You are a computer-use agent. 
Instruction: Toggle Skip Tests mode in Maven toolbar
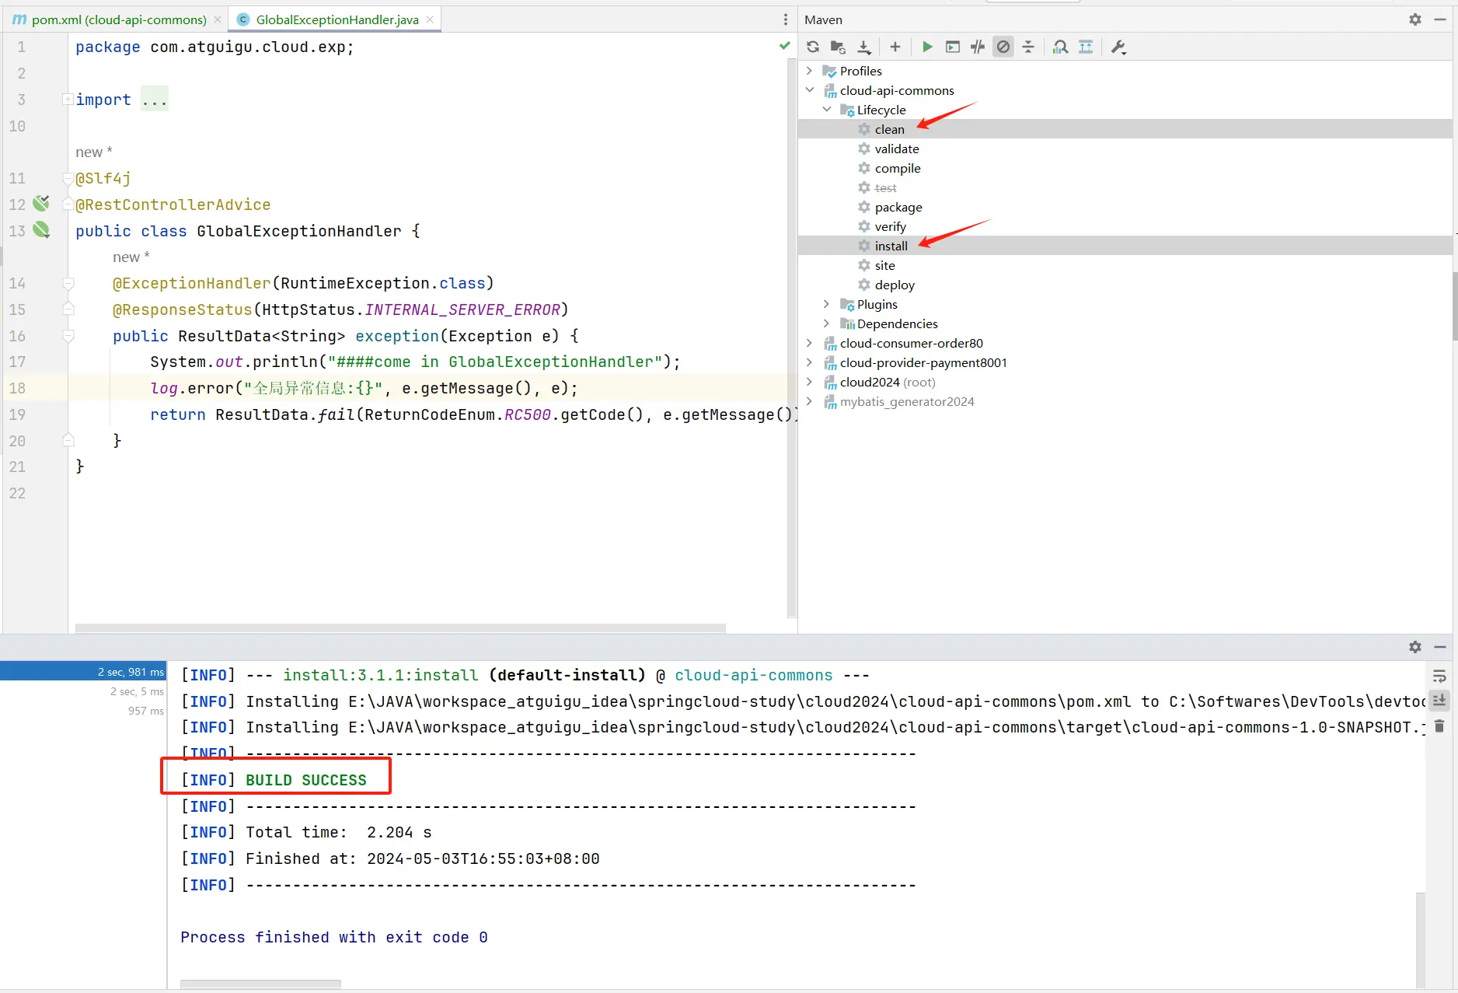tap(1003, 47)
